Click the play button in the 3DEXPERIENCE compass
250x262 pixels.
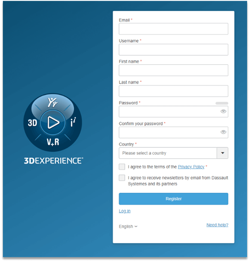click(52, 122)
